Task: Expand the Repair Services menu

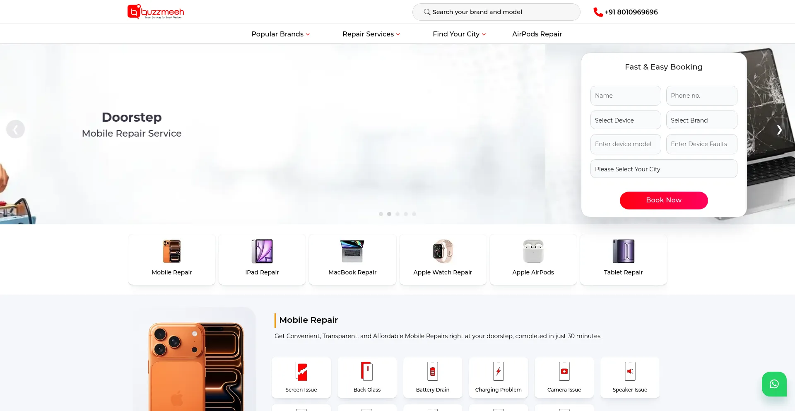Action: 371,34
